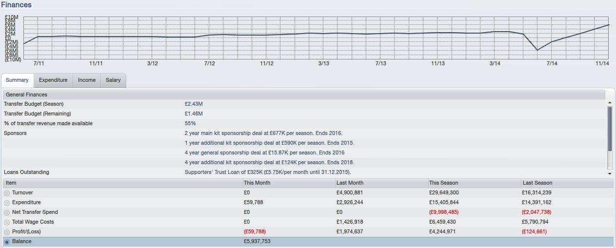
Task: Click the Item column header
Action: point(123,183)
